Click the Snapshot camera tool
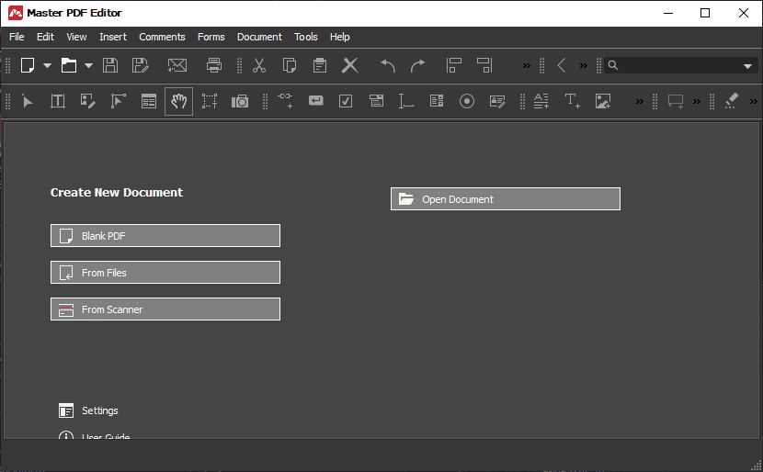Viewport: 763px width, 472px height. pyautogui.click(x=240, y=101)
